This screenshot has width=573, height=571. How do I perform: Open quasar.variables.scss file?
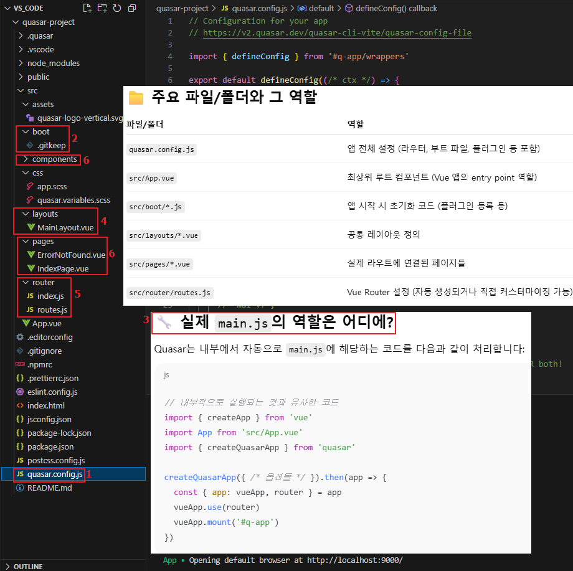[x=73, y=201]
